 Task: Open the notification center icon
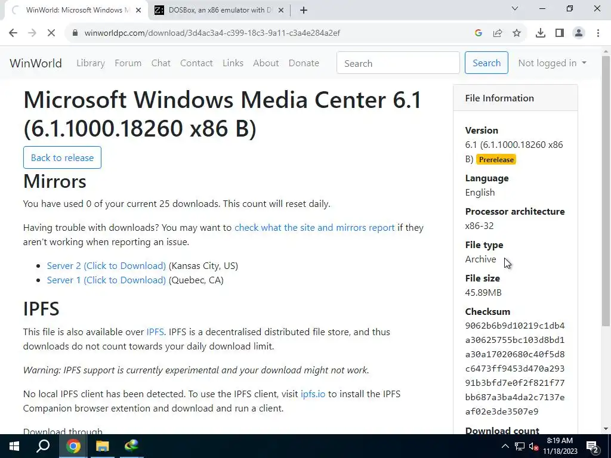(593, 446)
